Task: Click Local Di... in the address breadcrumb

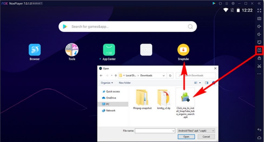Action: (131, 75)
